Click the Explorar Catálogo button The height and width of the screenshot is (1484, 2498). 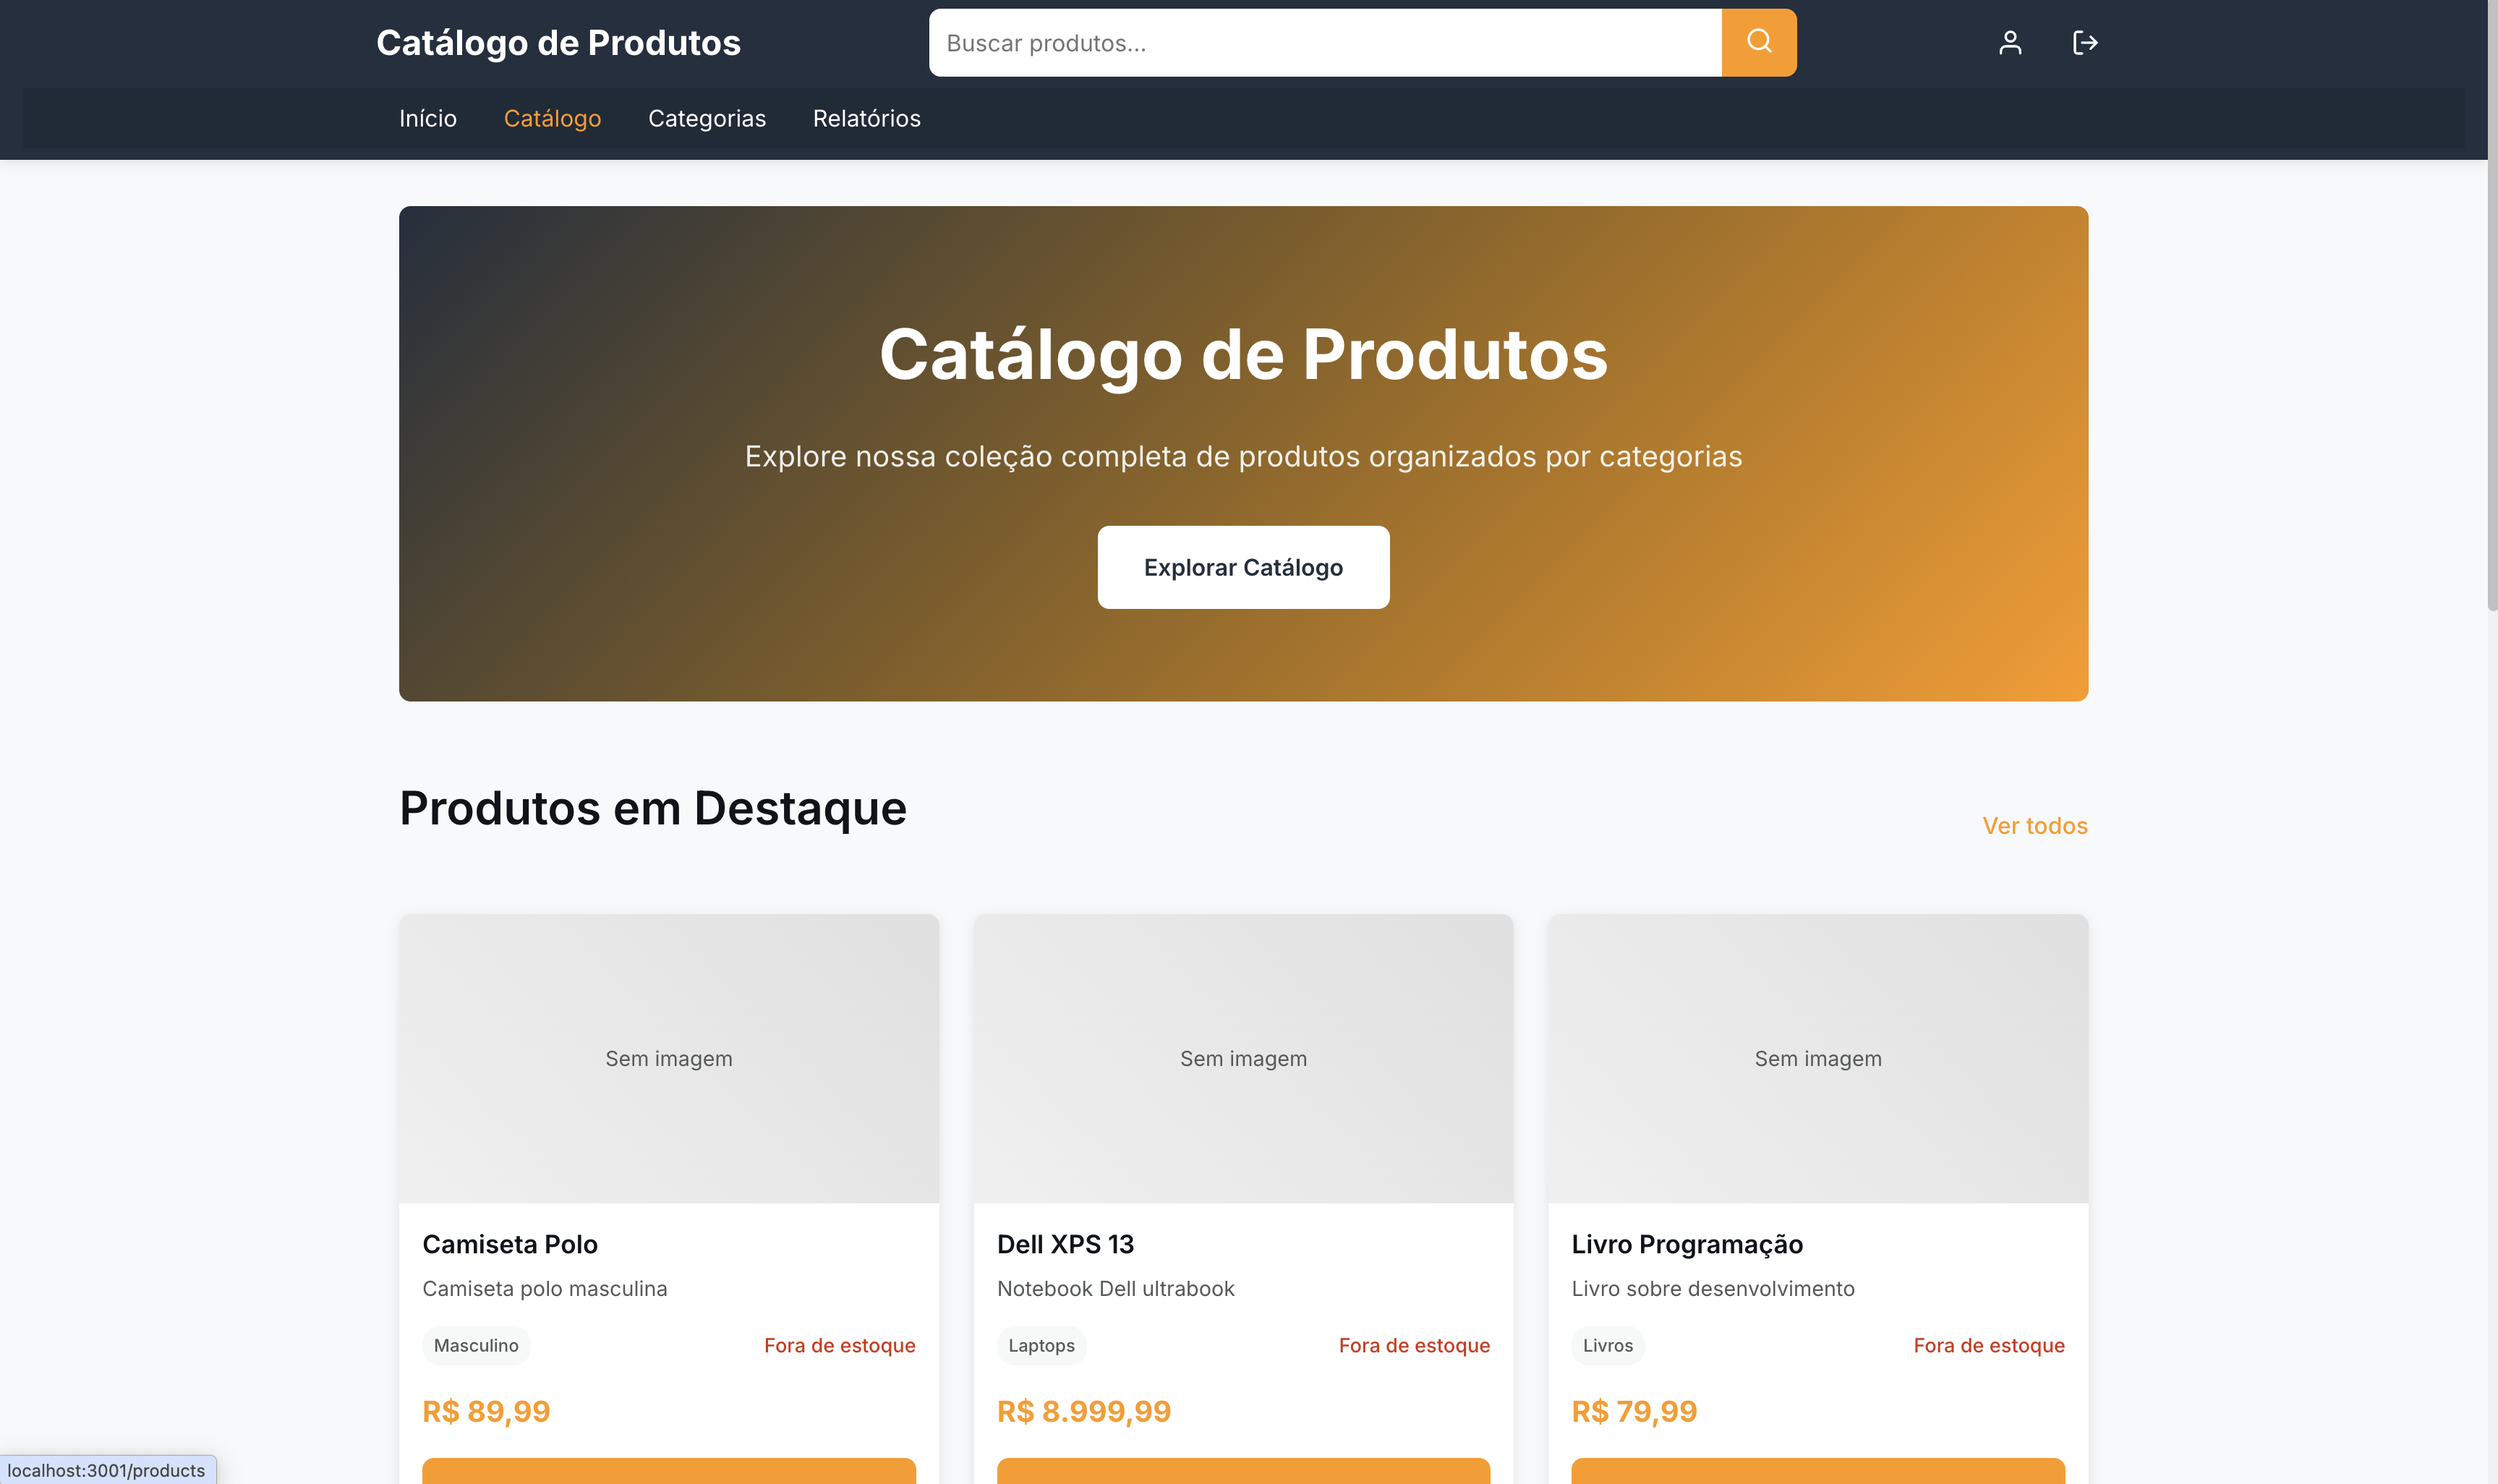(x=1243, y=567)
